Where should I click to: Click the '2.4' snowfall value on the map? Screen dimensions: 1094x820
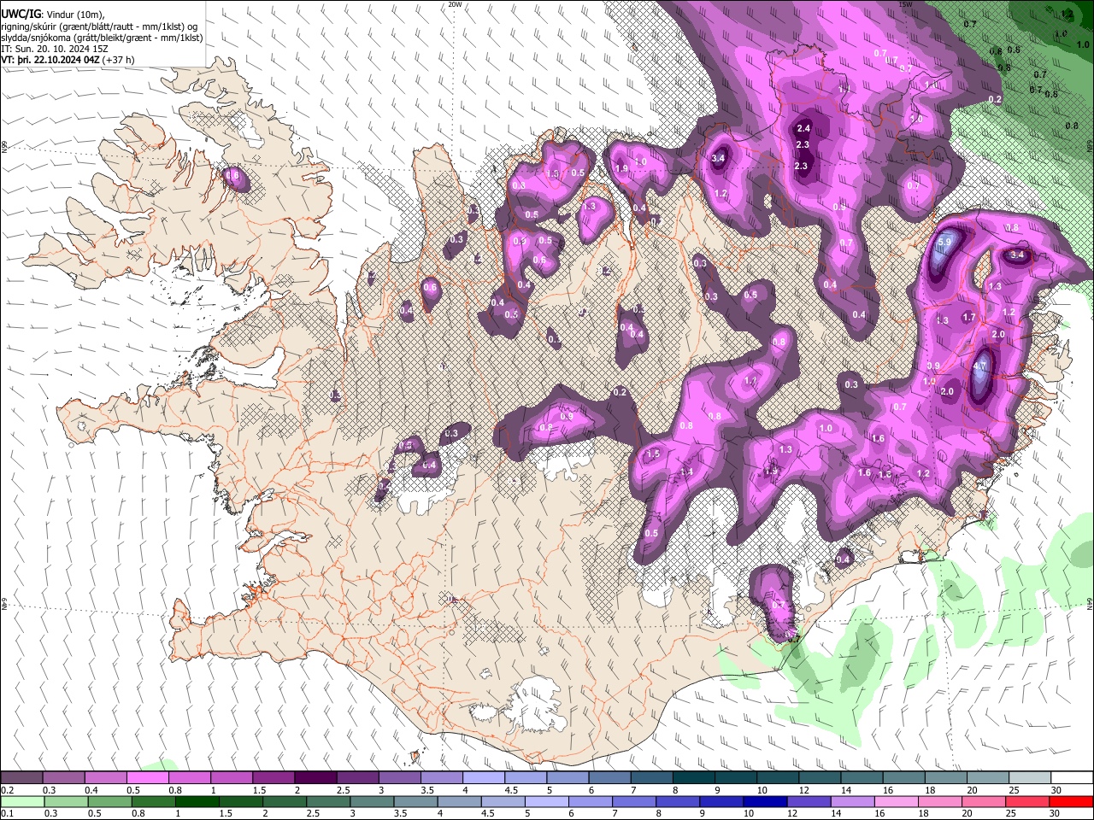coord(803,128)
